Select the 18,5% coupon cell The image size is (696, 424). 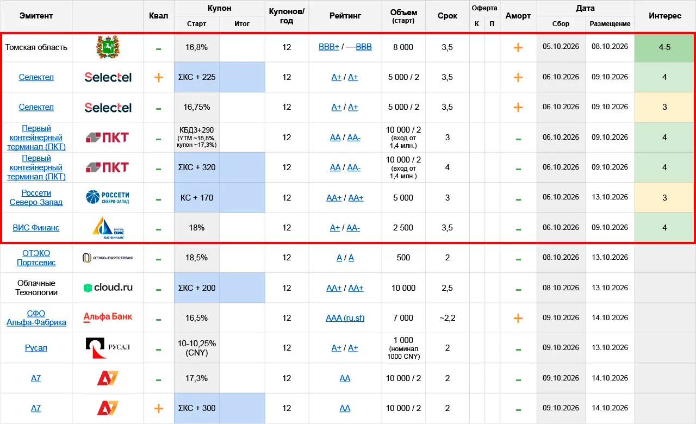pyautogui.click(x=196, y=258)
